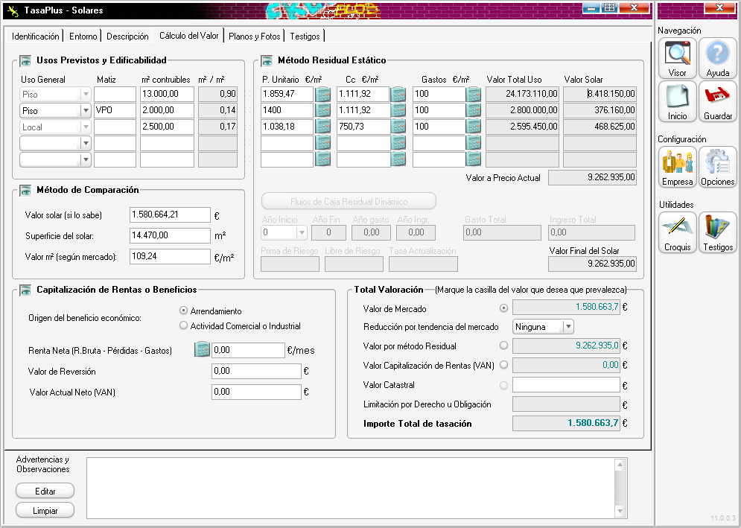The height and width of the screenshot is (528, 741).
Task: Click the Limpiar button
Action: 45,511
